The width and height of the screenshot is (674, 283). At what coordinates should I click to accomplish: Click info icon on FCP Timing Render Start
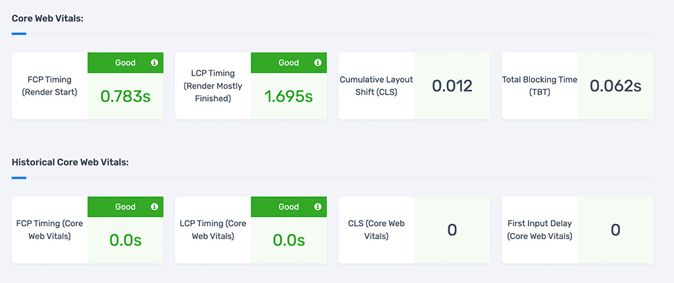(155, 63)
